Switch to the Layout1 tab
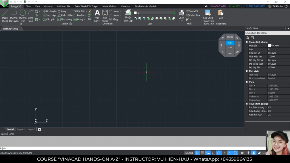The width and height of the screenshot is (290, 163). pos(21,129)
